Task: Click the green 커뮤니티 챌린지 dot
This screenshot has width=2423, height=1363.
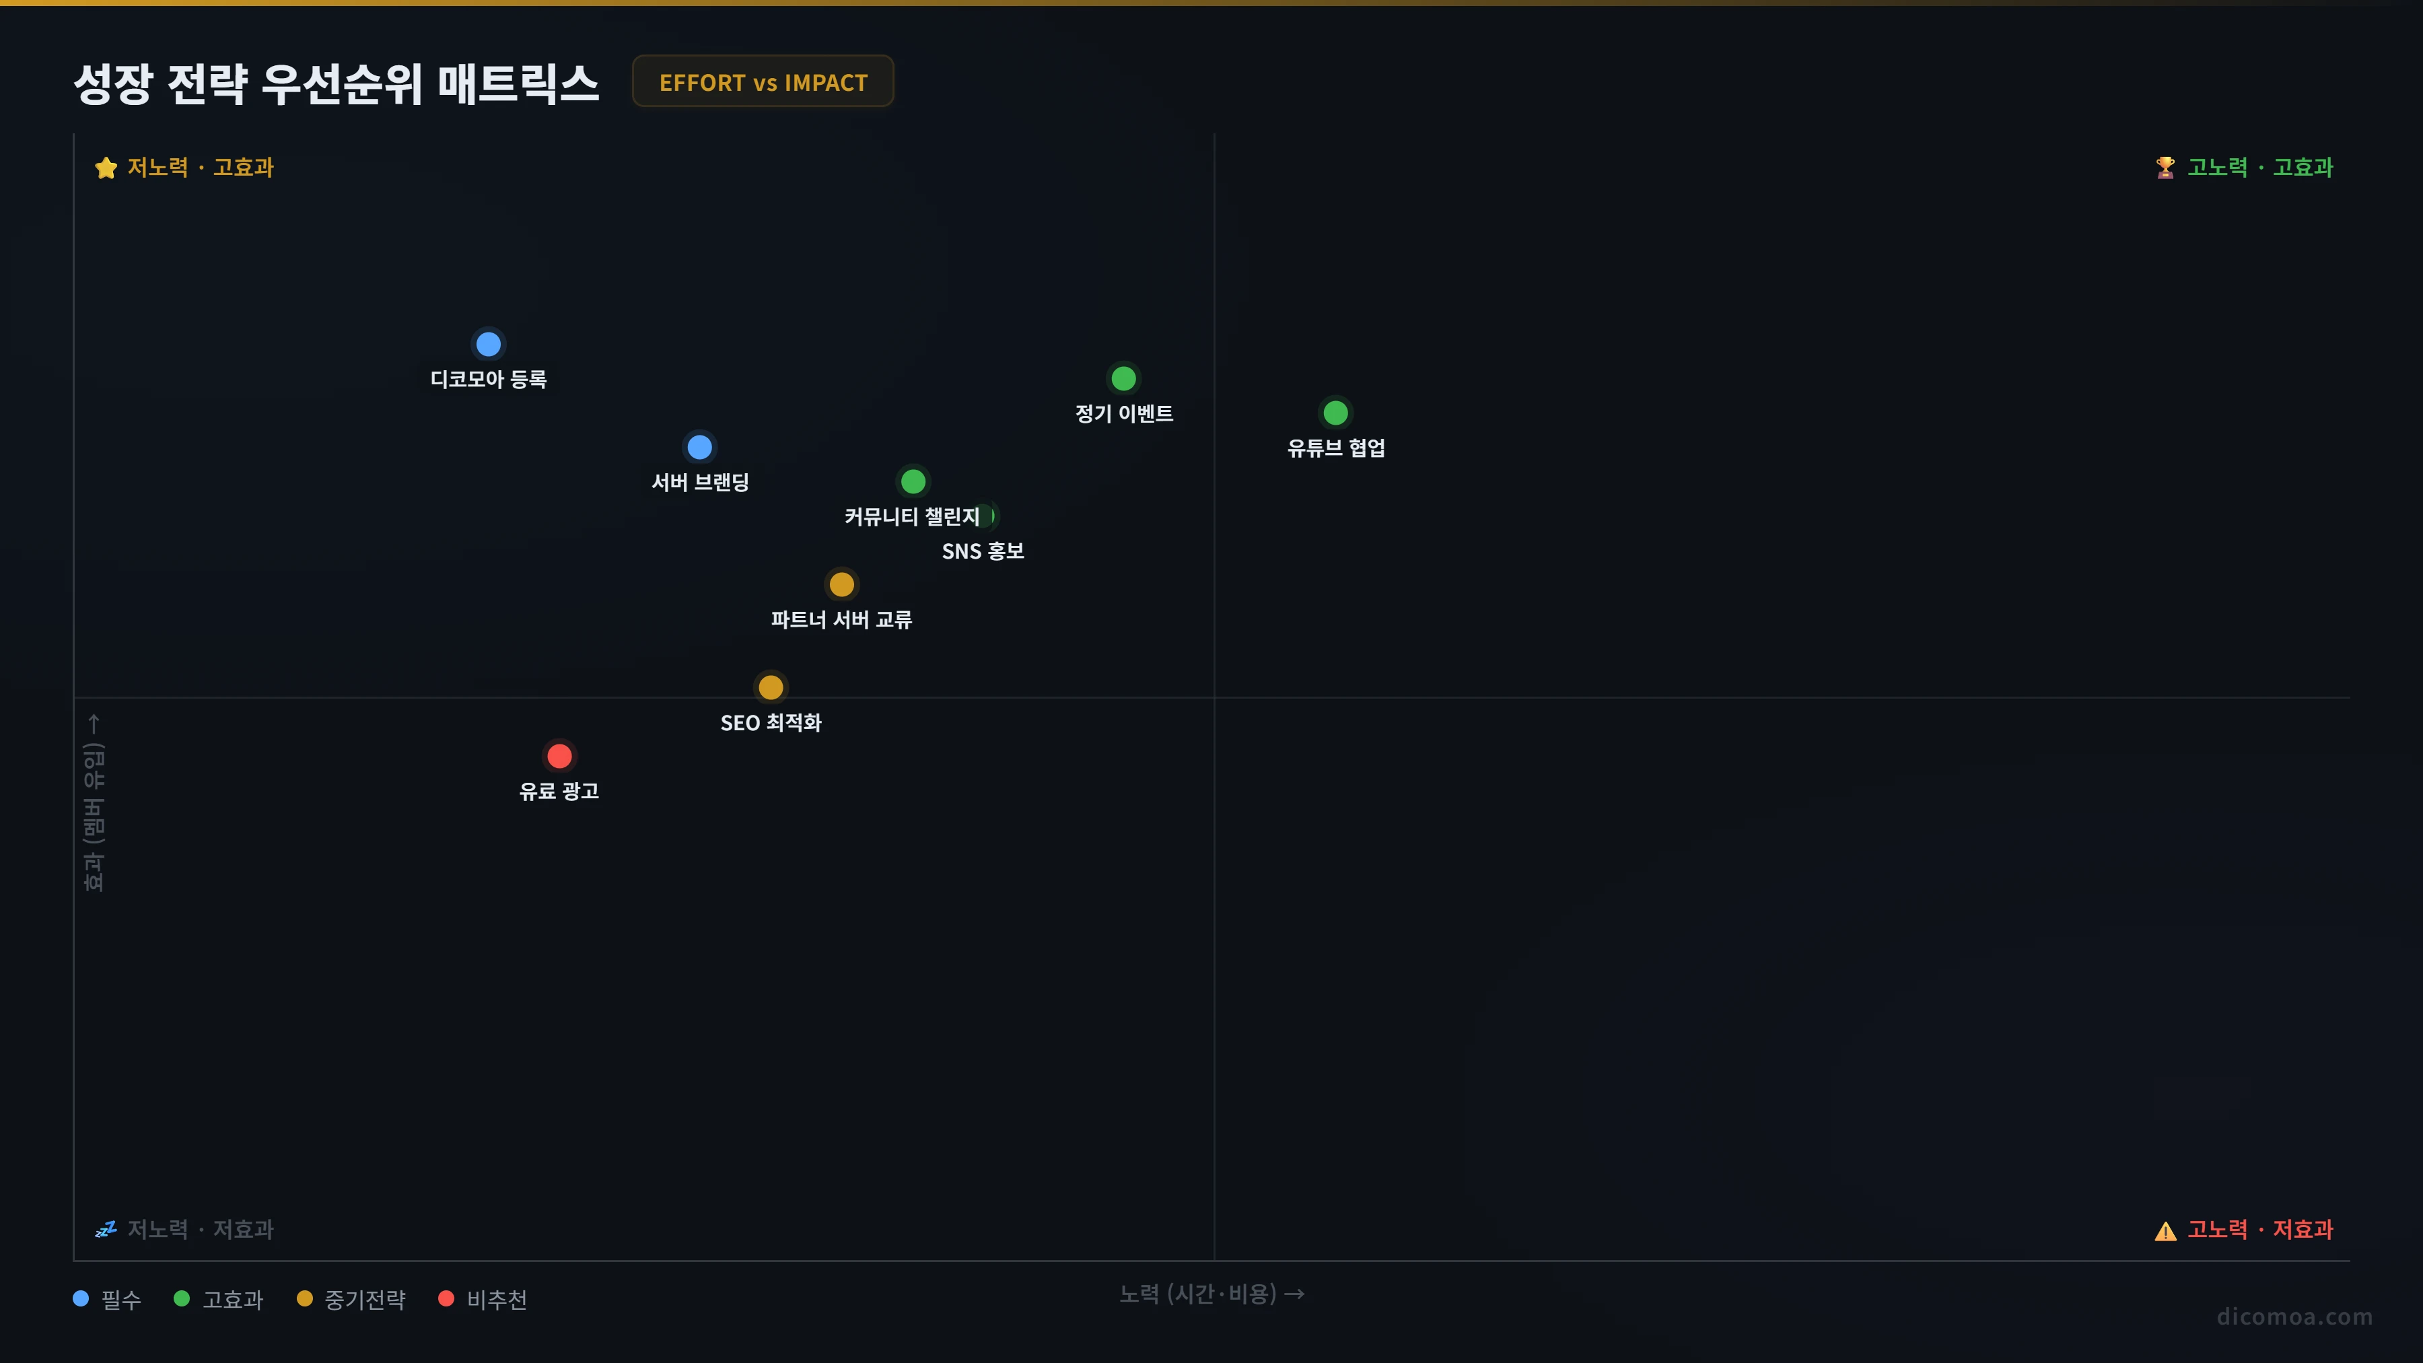Action: (x=913, y=482)
